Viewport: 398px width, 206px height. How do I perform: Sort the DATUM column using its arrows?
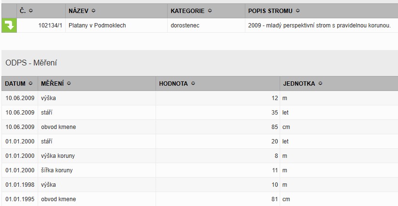pyautogui.click(x=31, y=84)
